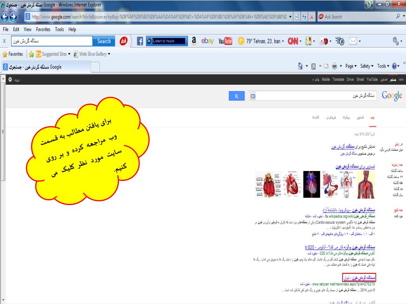Open the Facebook toolbar icon
The height and width of the screenshot is (304, 406).
pos(140,41)
